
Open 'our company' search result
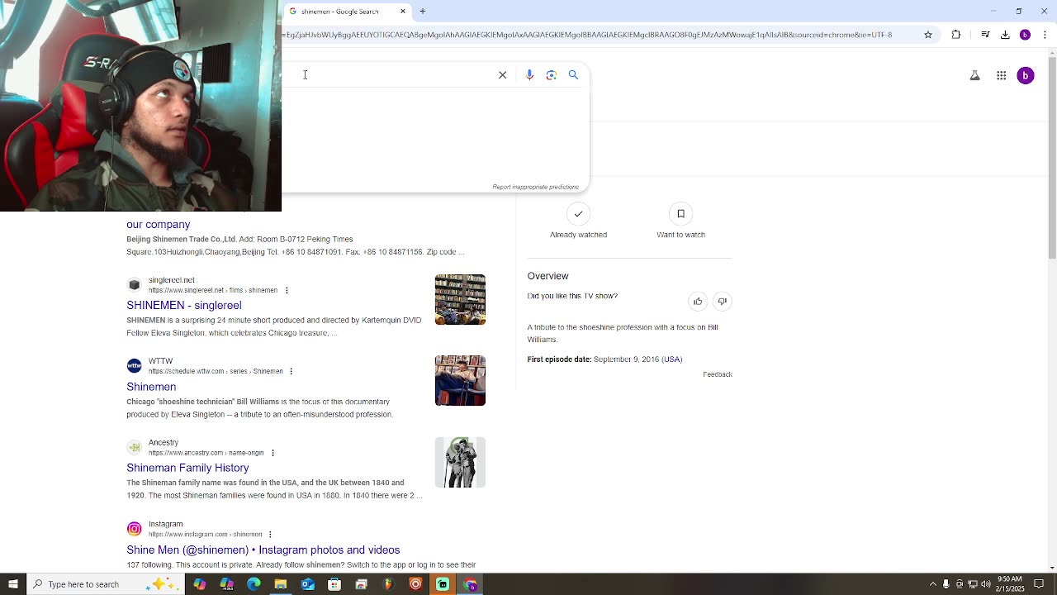(158, 225)
